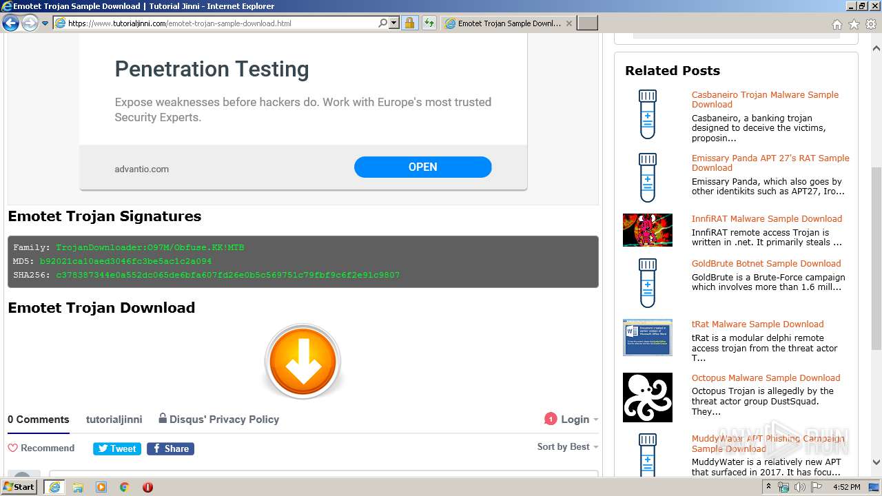Open Casbaneiro Trojan Malware Sample Download post

(765, 99)
